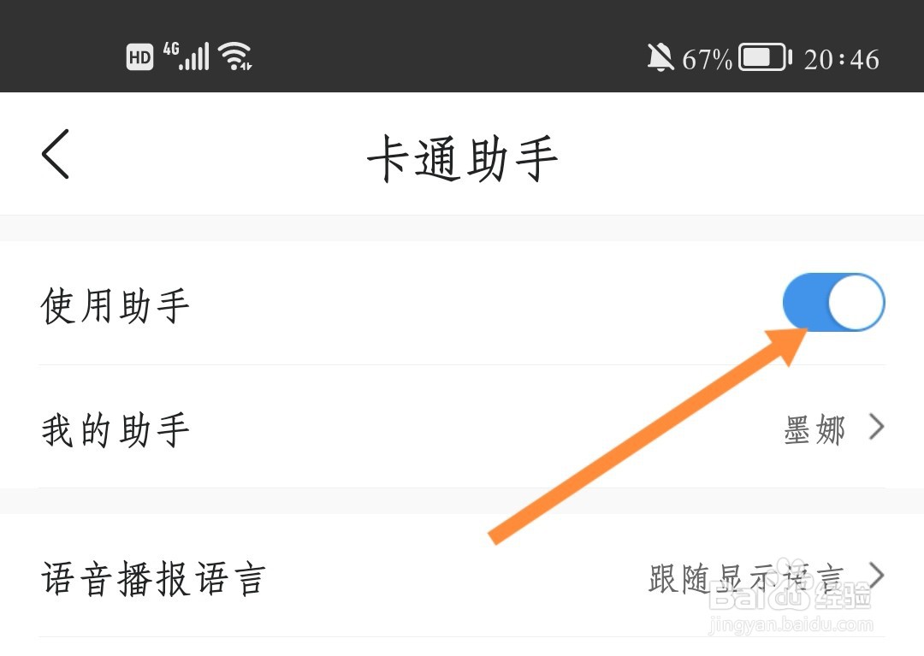Click the Wi-Fi status icon
924x656 pixels.
coord(235,56)
